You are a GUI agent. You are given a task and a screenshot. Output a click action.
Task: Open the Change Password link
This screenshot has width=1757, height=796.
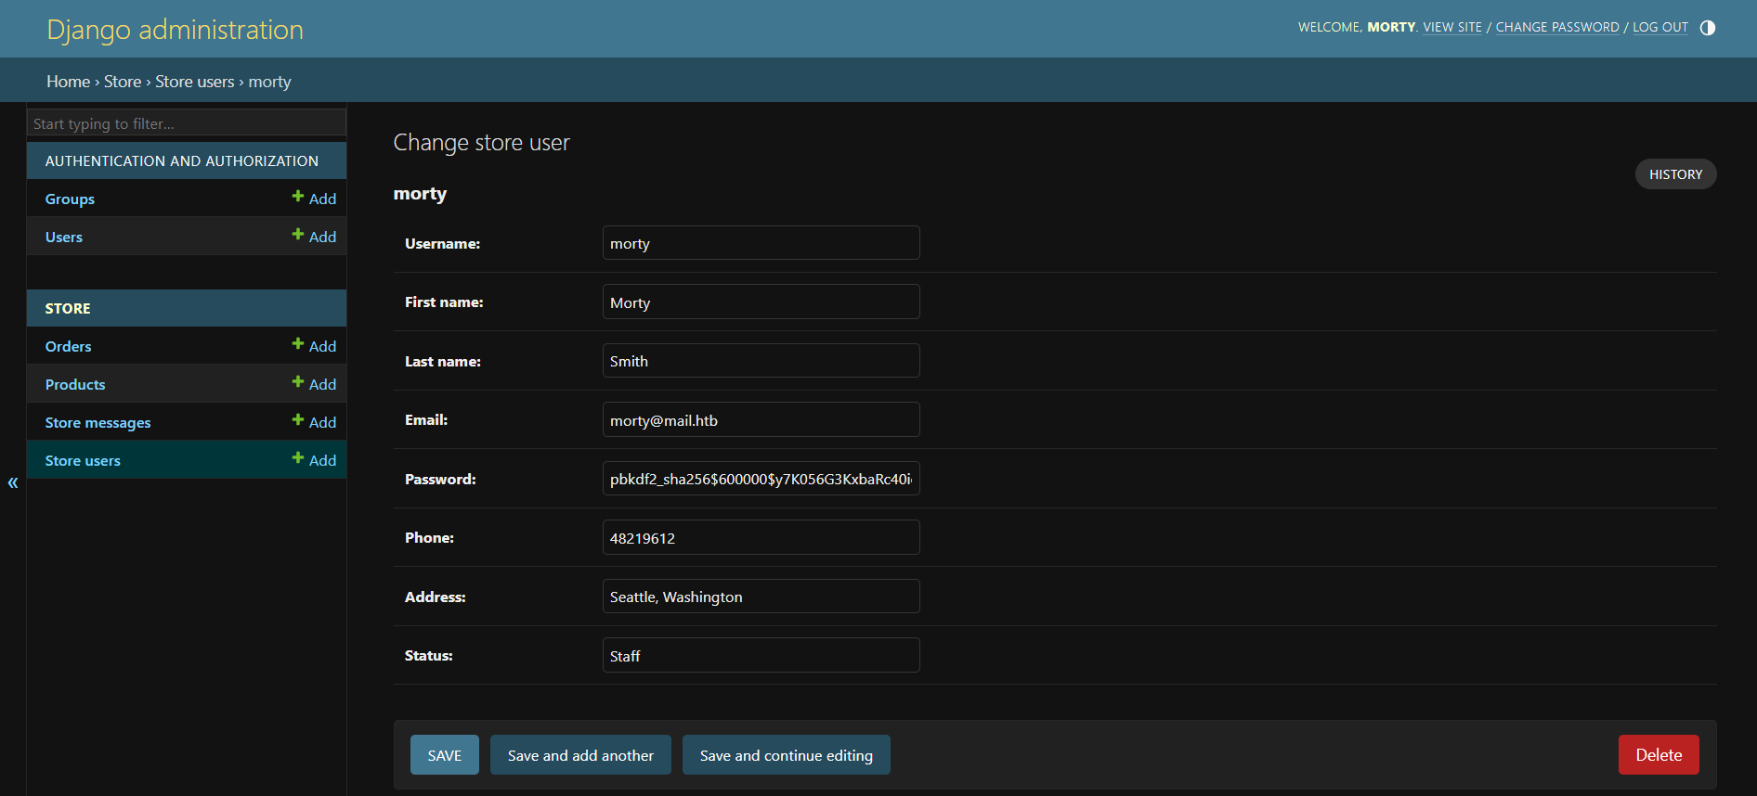pyautogui.click(x=1557, y=27)
